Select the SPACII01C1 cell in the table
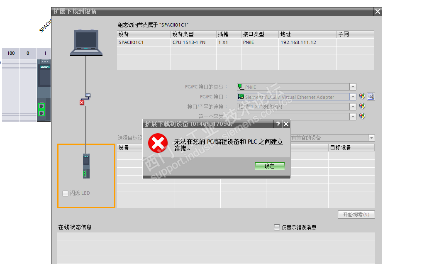 (x=144, y=42)
